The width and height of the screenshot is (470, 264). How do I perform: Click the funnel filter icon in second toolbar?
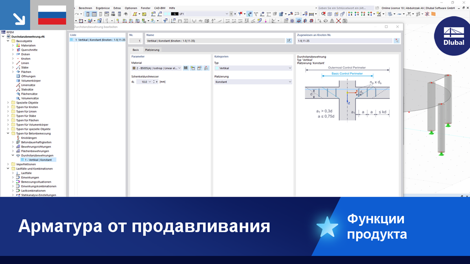165,21
